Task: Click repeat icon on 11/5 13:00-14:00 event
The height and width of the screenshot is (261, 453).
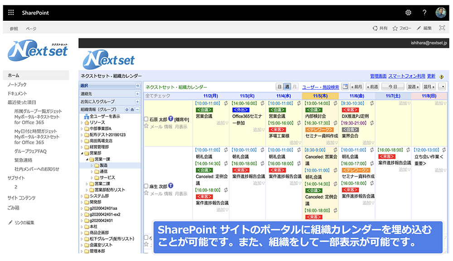Action: pyautogui.click(x=335, y=103)
